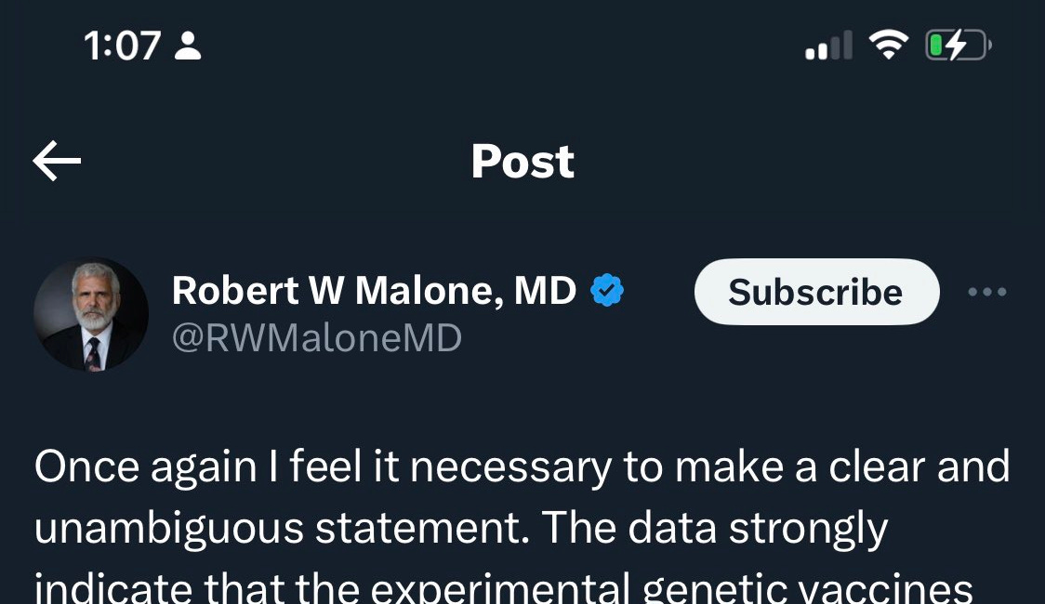Click Robert W Malone, MD display name
The width and height of the screenshot is (1045, 604).
[372, 291]
